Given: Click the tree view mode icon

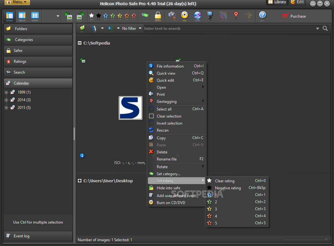Looking at the screenshot, I should pos(94,29).
